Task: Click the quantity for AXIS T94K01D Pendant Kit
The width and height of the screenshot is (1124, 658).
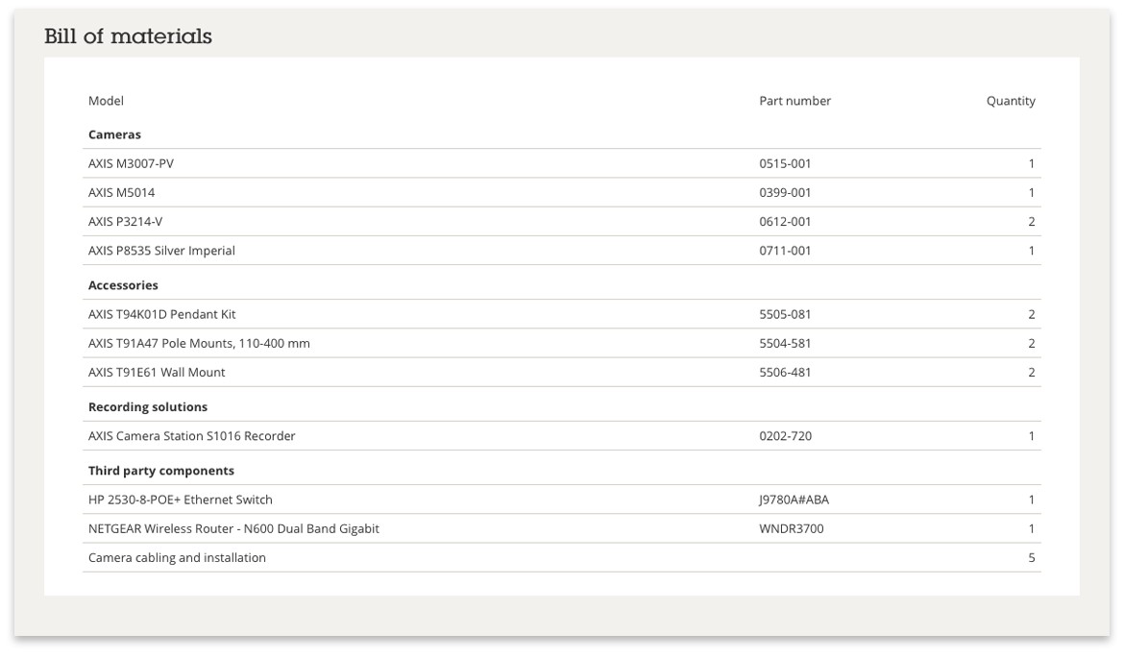Action: [1032, 315]
